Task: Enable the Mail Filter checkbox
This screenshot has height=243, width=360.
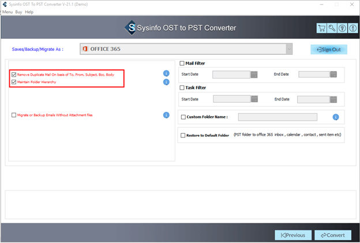Action: (x=182, y=63)
